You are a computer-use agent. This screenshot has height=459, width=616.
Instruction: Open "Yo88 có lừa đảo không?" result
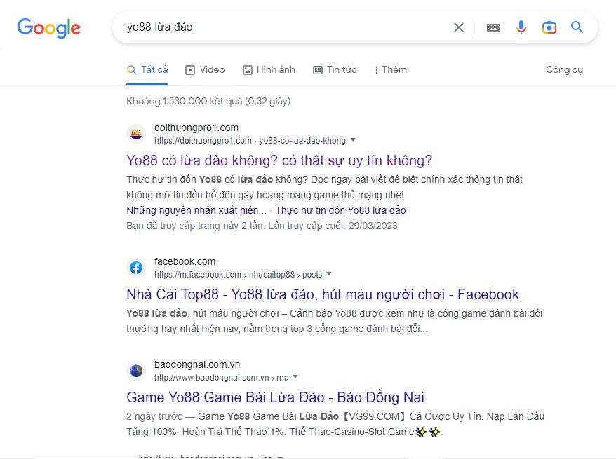[279, 160]
